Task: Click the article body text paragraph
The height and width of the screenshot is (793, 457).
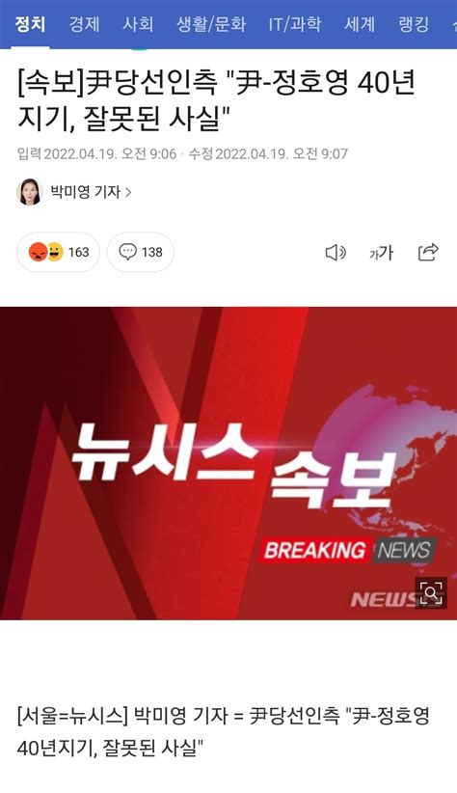Action: [x=223, y=732]
